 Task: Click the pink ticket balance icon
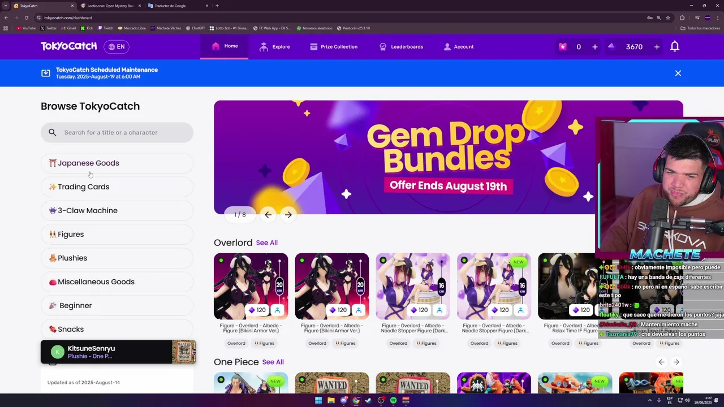tap(562, 47)
